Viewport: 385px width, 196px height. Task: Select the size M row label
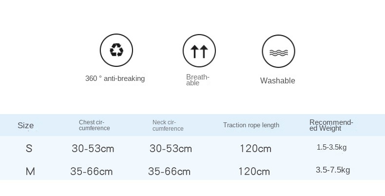[30, 171]
